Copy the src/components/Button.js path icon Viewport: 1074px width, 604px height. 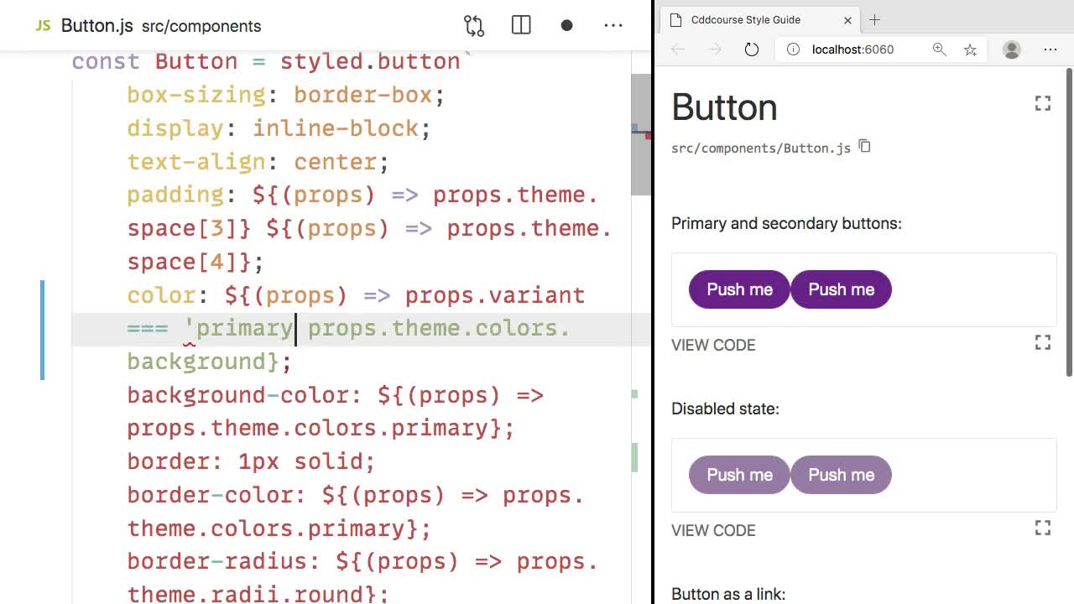click(864, 146)
